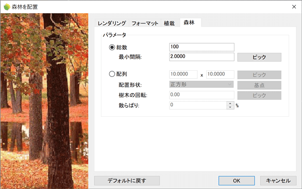Screen dimensions: 302x189
Task: Click the パラメータ group heading
Action: [x=114, y=35]
